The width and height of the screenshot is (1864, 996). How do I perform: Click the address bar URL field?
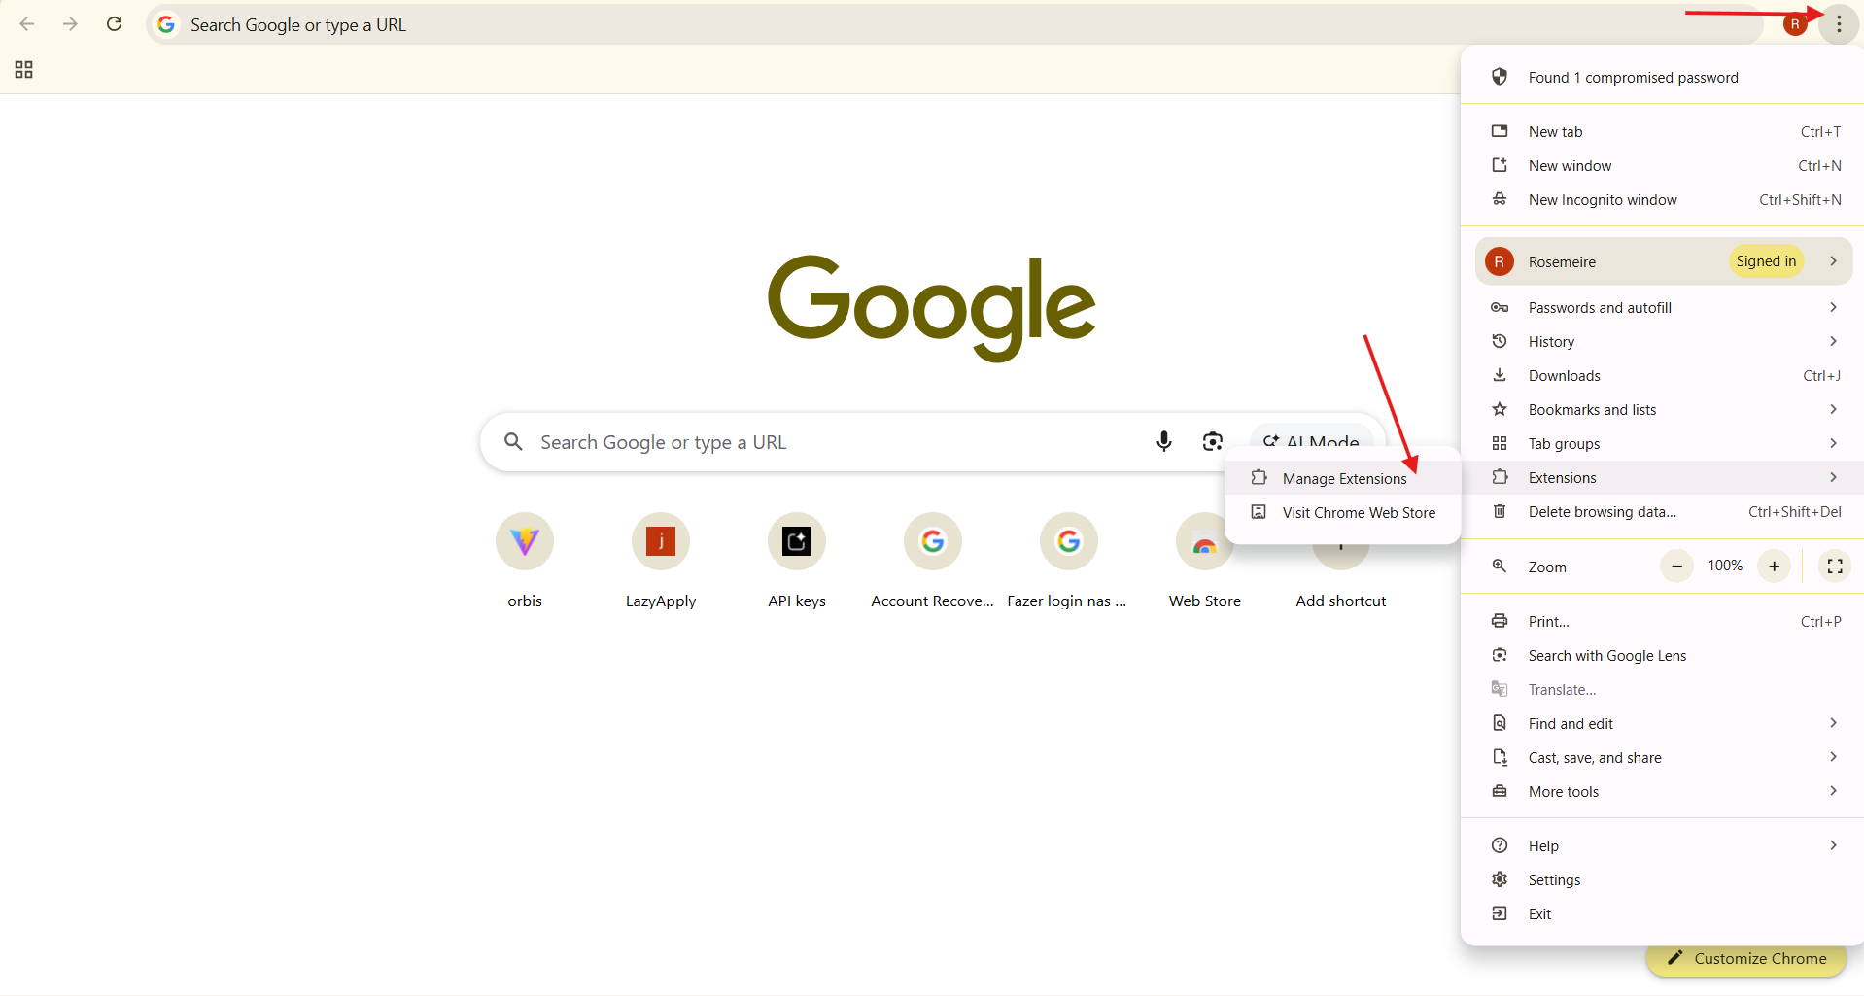[x=952, y=24]
